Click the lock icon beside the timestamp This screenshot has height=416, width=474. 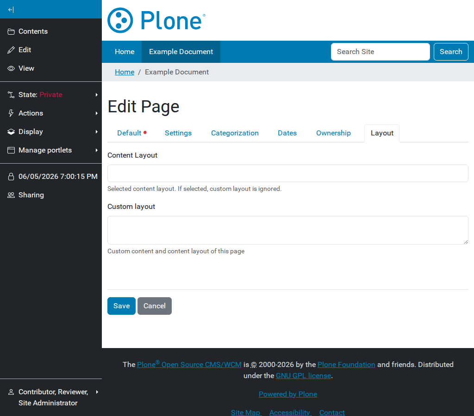pyautogui.click(x=11, y=177)
